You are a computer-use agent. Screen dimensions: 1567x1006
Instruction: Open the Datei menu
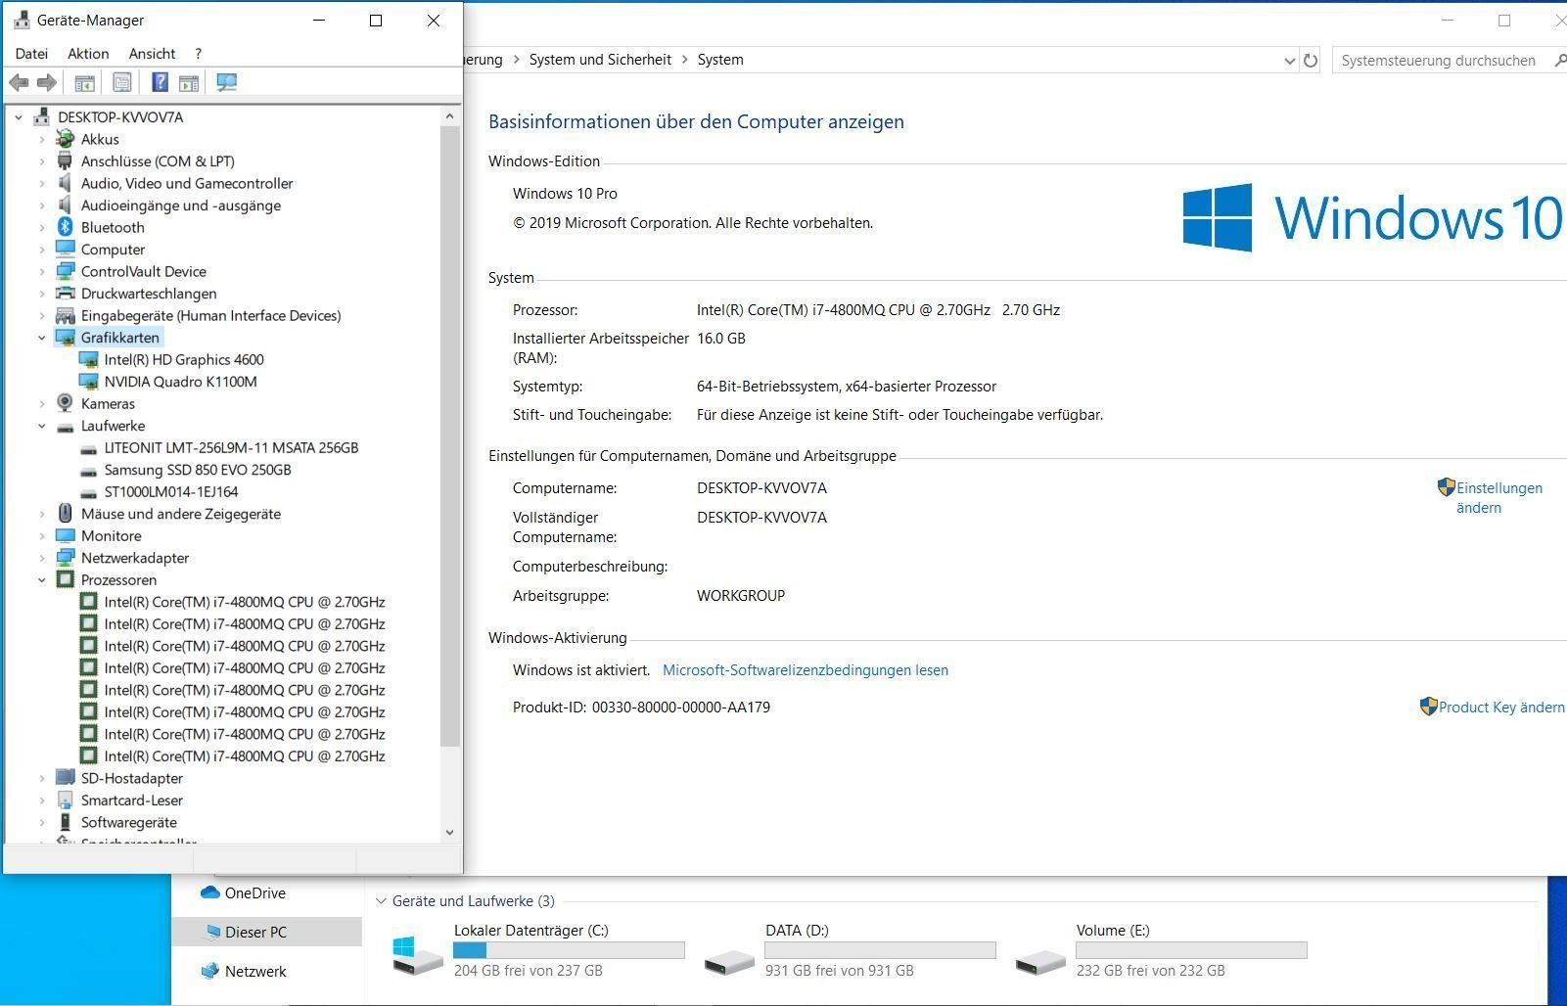click(31, 54)
